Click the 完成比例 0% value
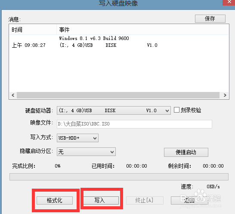The height and width of the screenshot is (214, 235). pyautogui.click(x=58, y=166)
